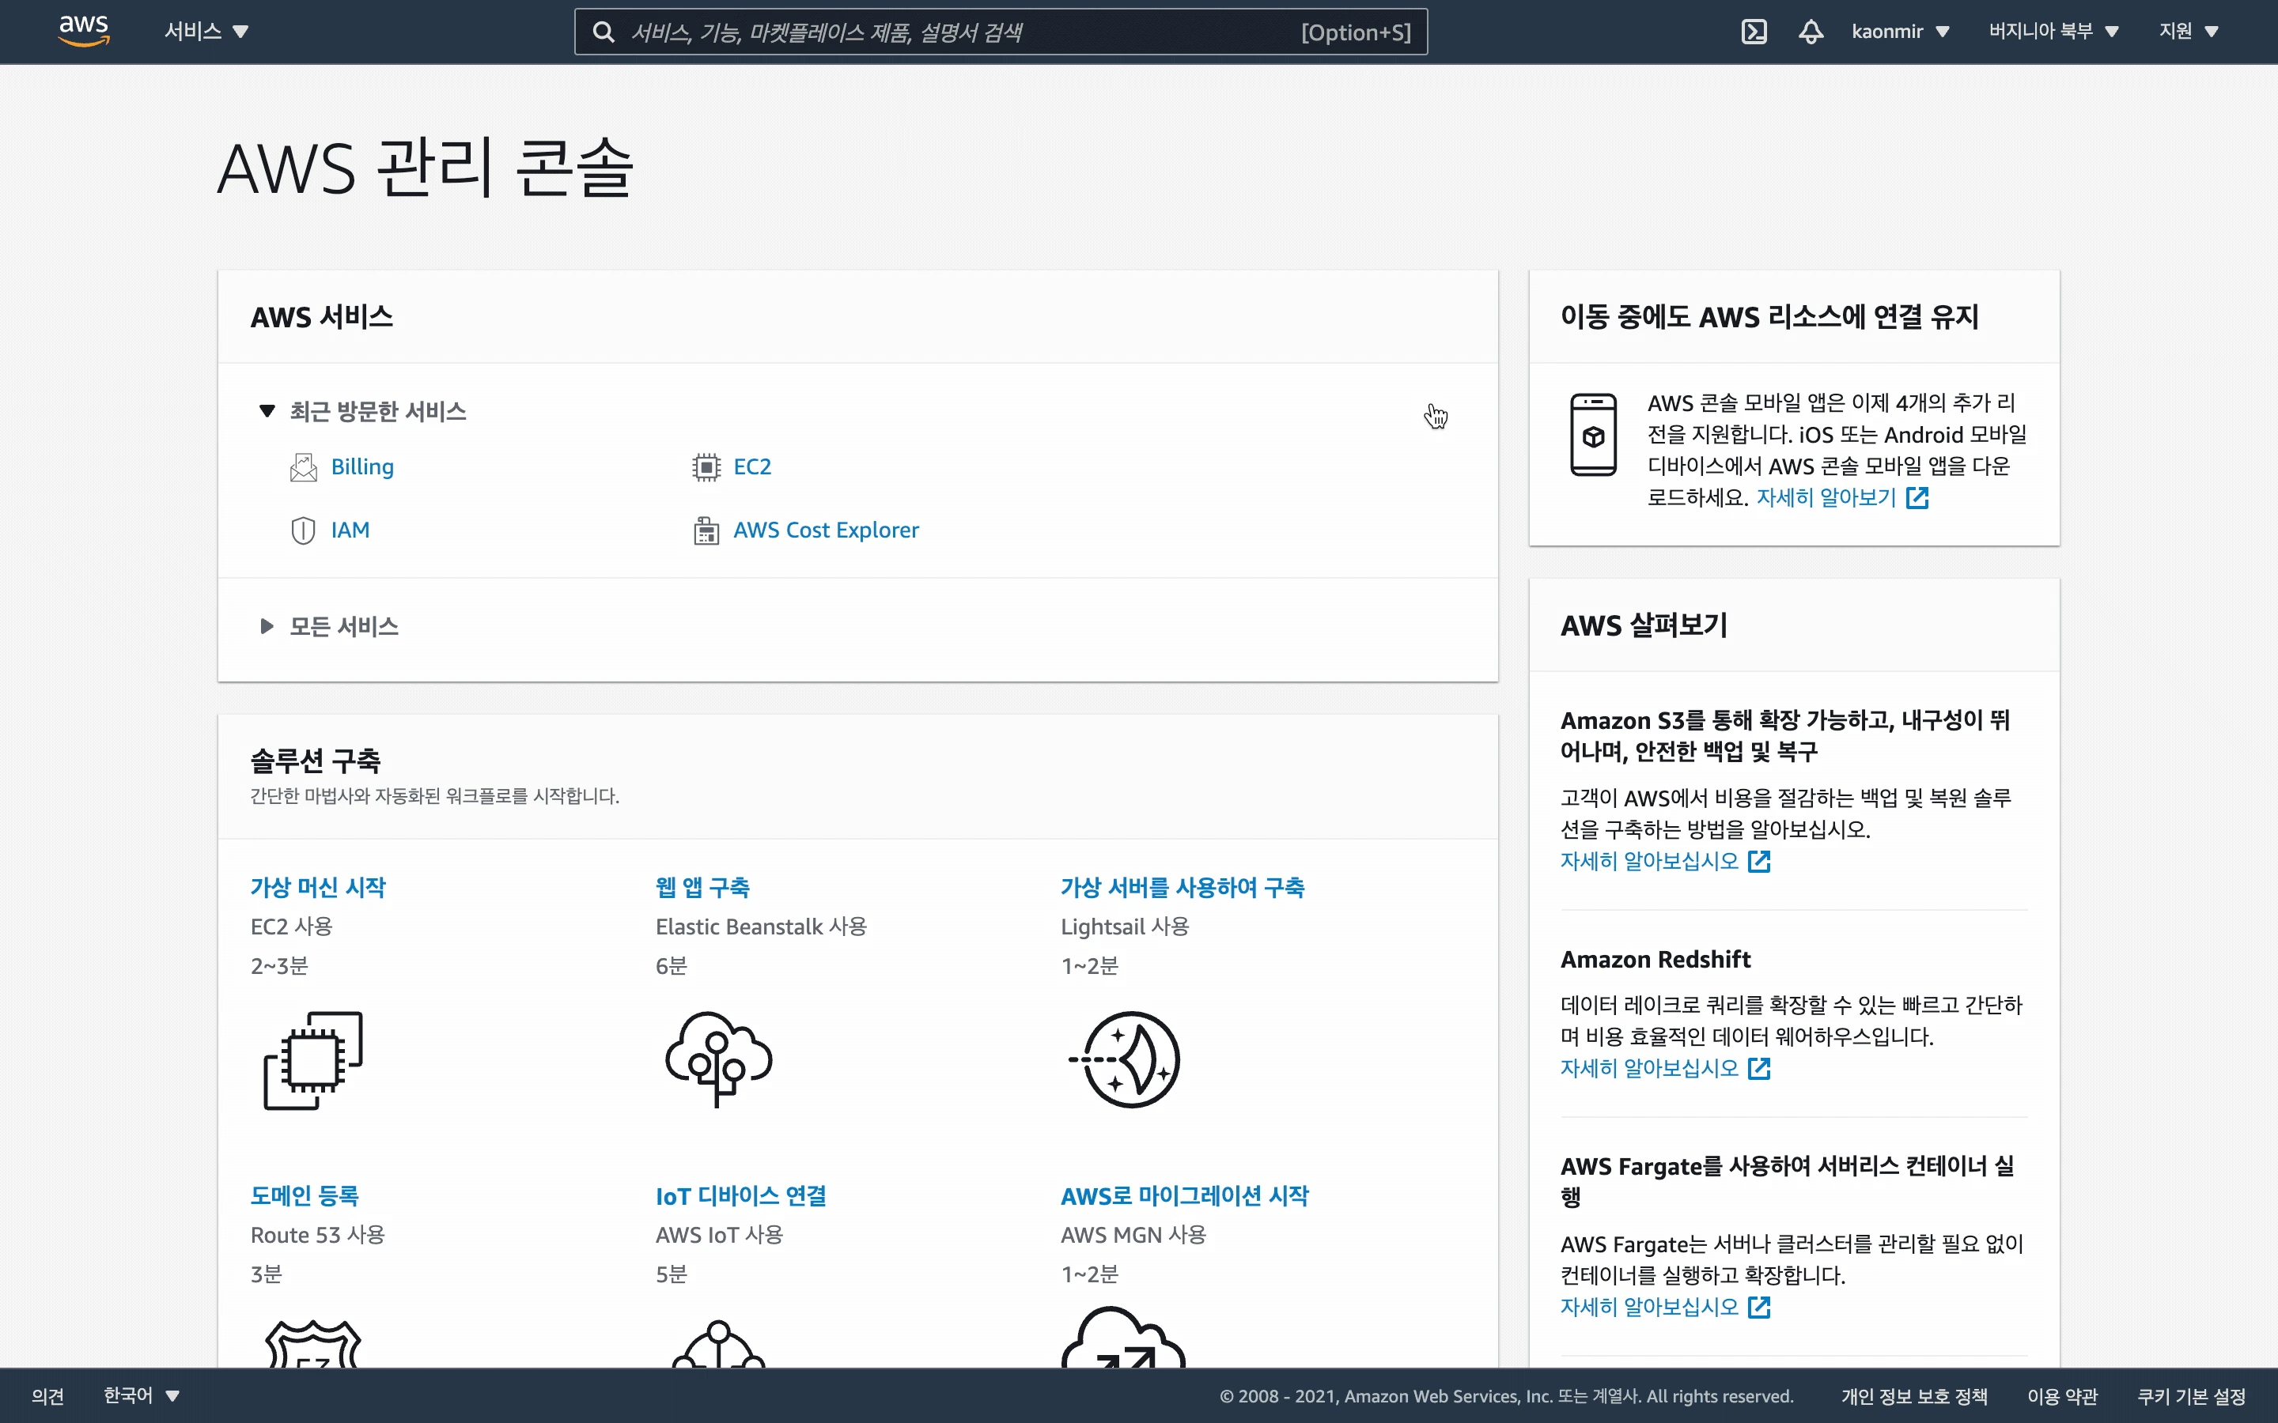Image resolution: width=2278 pixels, height=1423 pixels.
Task: Open the 쿠키 기본 설정 link
Action: (2190, 1397)
